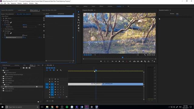Click the Lift button in Program monitor
Viewport: 194px width, 109px height.
pyautogui.click(x=134, y=61)
